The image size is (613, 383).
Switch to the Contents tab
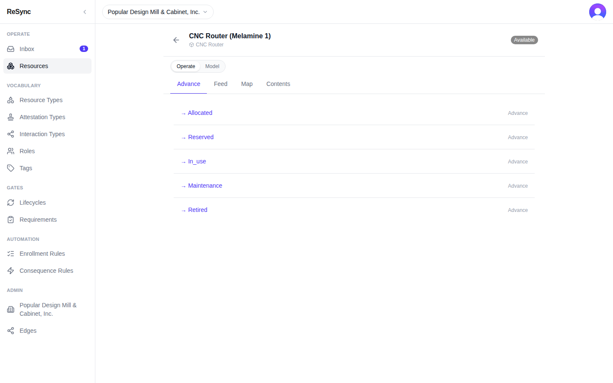pyautogui.click(x=278, y=84)
